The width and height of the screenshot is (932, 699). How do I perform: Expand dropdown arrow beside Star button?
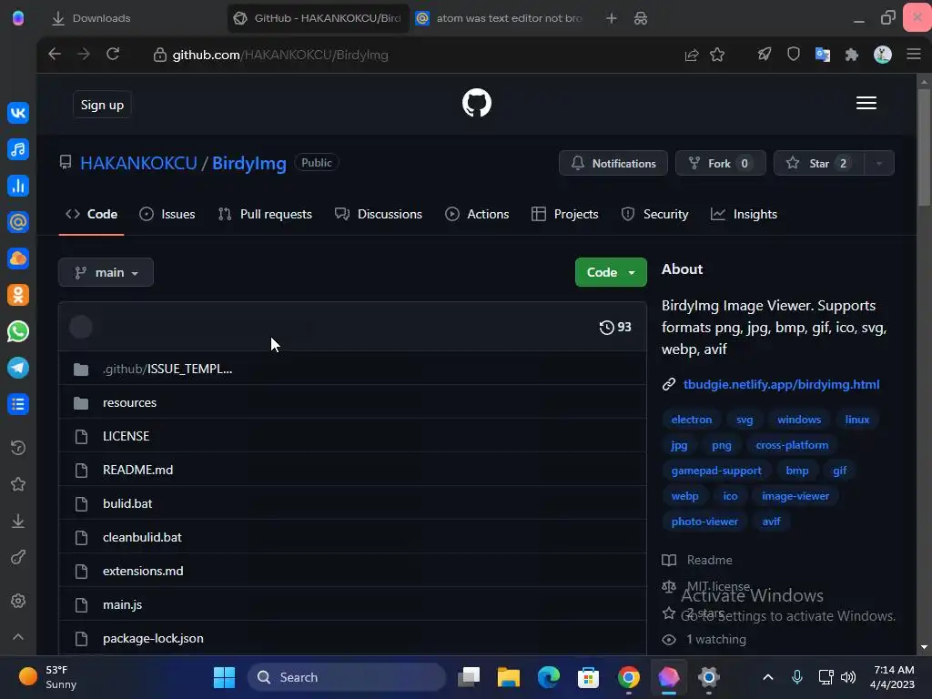(878, 163)
